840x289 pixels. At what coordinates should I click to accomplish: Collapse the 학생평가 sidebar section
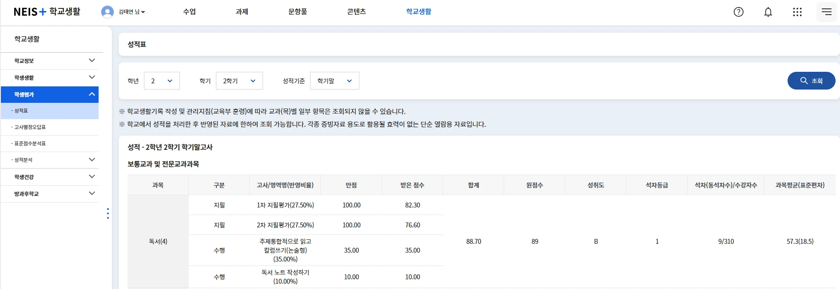coord(50,94)
